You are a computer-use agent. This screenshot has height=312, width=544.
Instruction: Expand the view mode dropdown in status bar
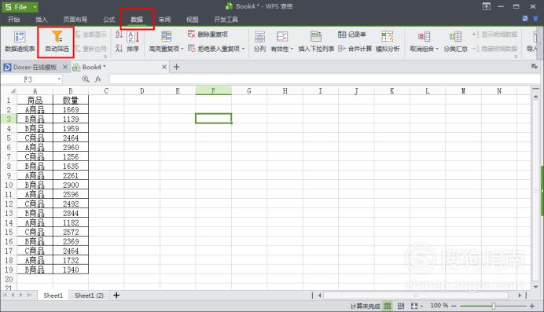(421, 306)
